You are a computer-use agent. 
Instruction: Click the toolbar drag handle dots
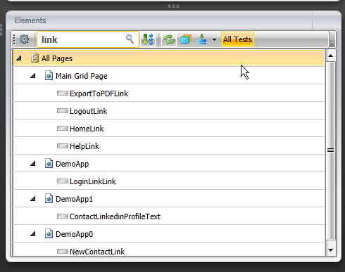tap(14, 39)
